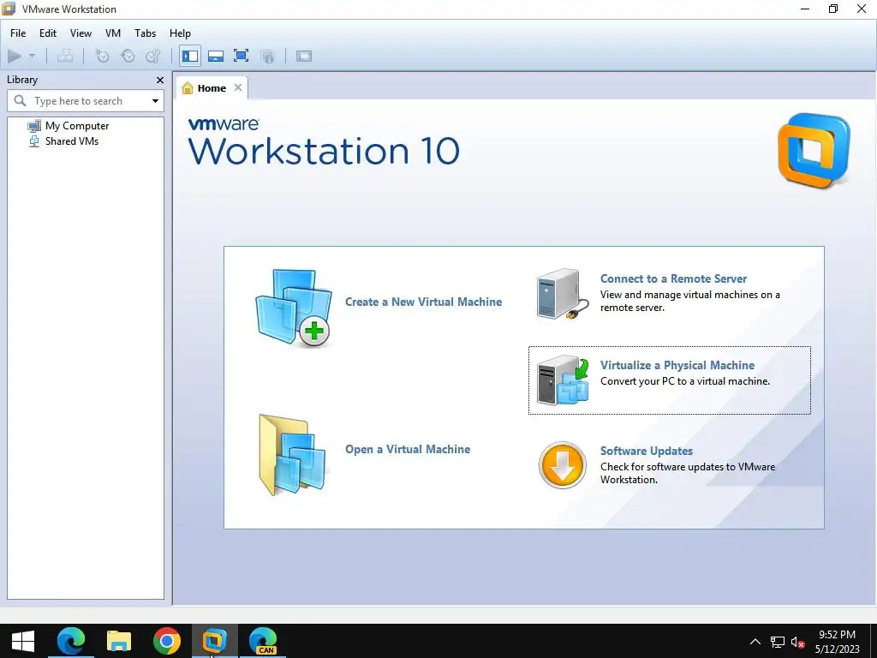Click the VMware Workstation logo cube
877x658 pixels.
[x=814, y=151]
